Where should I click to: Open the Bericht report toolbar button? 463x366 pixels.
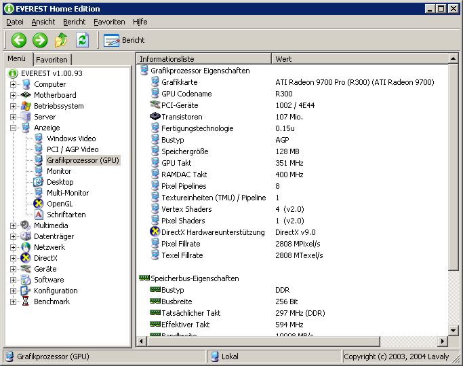pyautogui.click(x=124, y=40)
